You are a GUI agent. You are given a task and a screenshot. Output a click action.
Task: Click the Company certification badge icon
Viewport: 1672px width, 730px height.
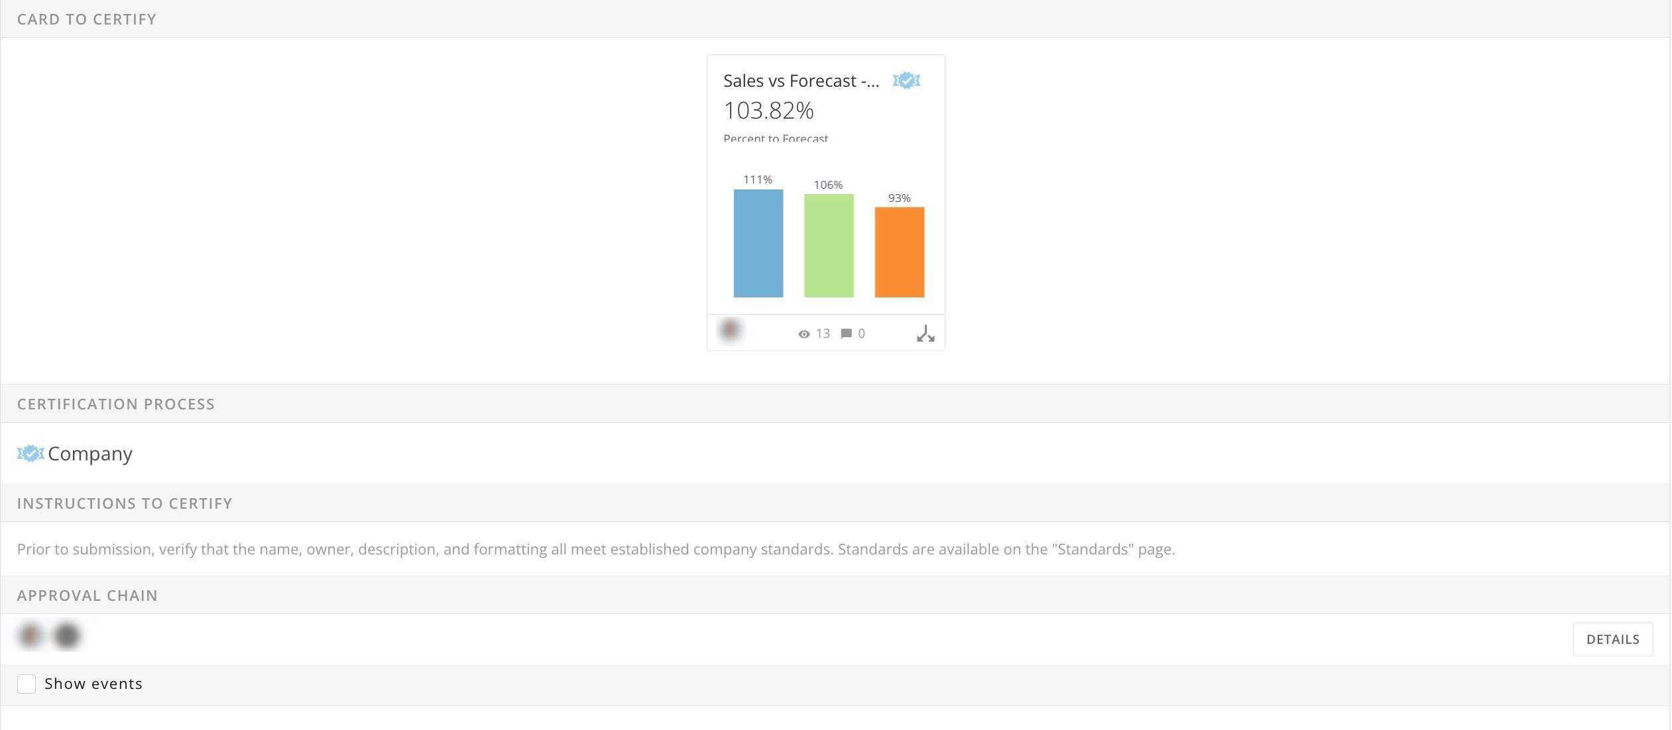pos(30,454)
